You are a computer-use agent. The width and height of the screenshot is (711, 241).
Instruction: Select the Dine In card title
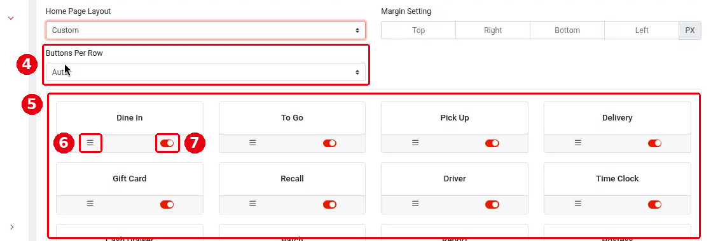[x=130, y=117]
